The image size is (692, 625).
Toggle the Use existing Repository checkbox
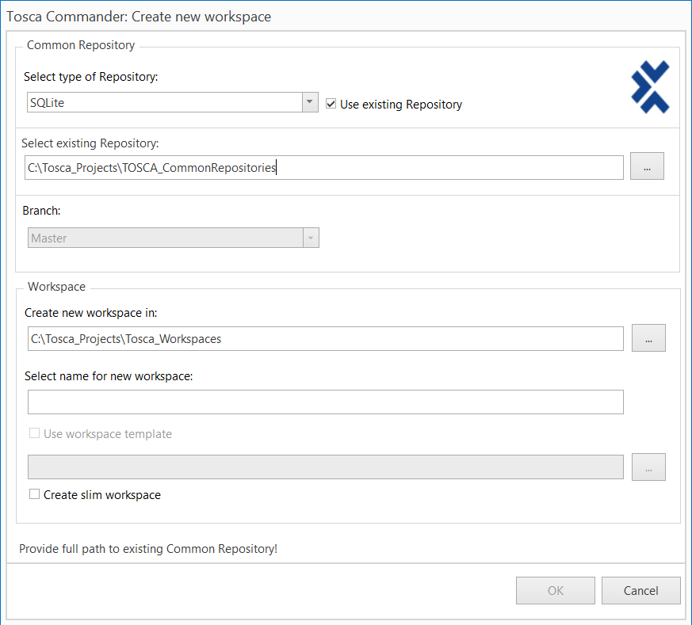tap(331, 104)
